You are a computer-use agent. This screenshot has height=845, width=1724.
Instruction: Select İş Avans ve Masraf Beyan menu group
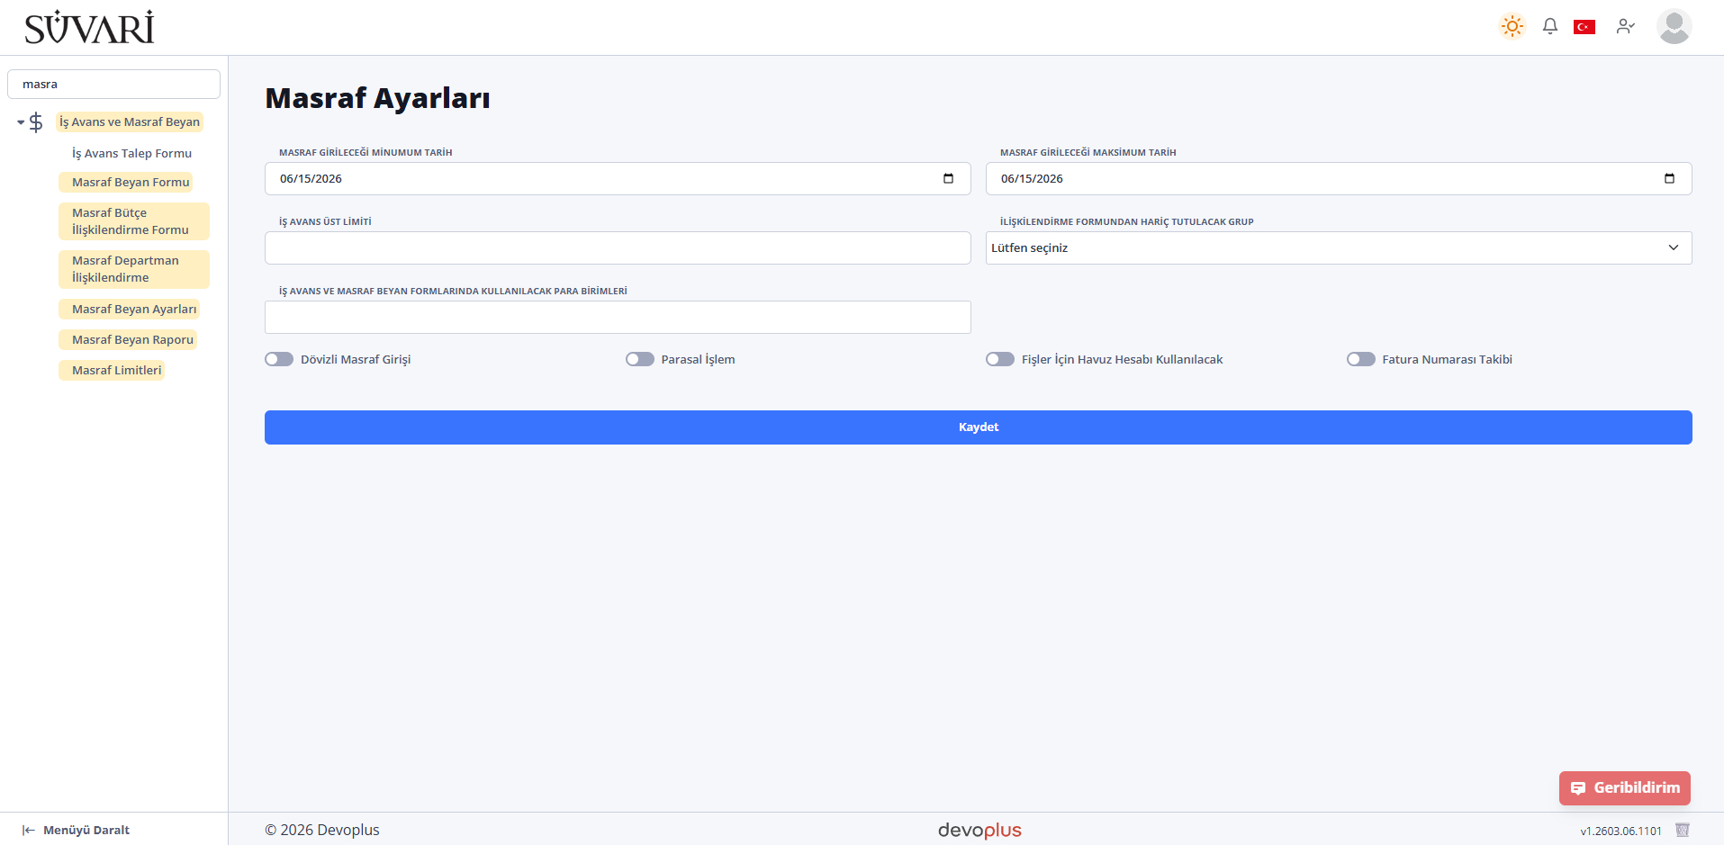pyautogui.click(x=130, y=121)
